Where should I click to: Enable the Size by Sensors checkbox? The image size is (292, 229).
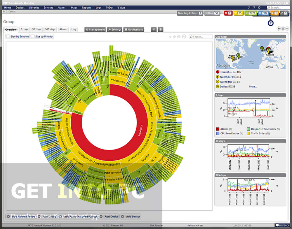[8, 36]
